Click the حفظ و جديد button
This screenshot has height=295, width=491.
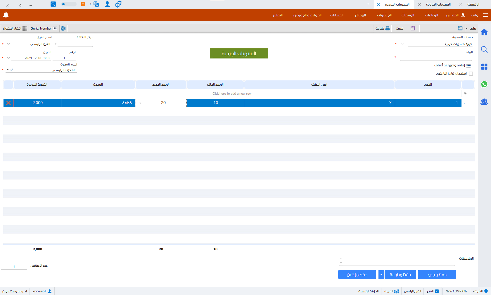[437, 275]
